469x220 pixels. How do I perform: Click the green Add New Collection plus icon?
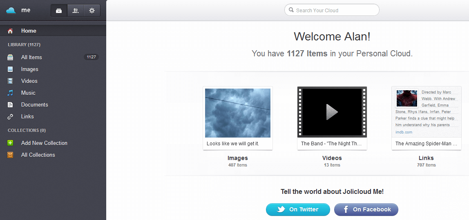11,143
